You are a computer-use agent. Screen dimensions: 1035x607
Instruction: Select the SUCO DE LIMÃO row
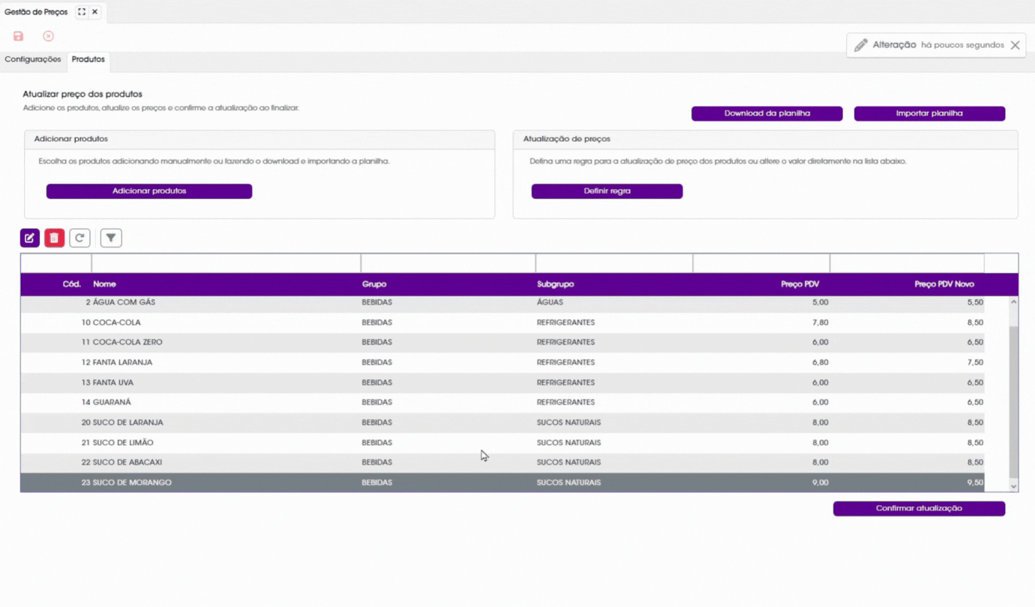502,443
